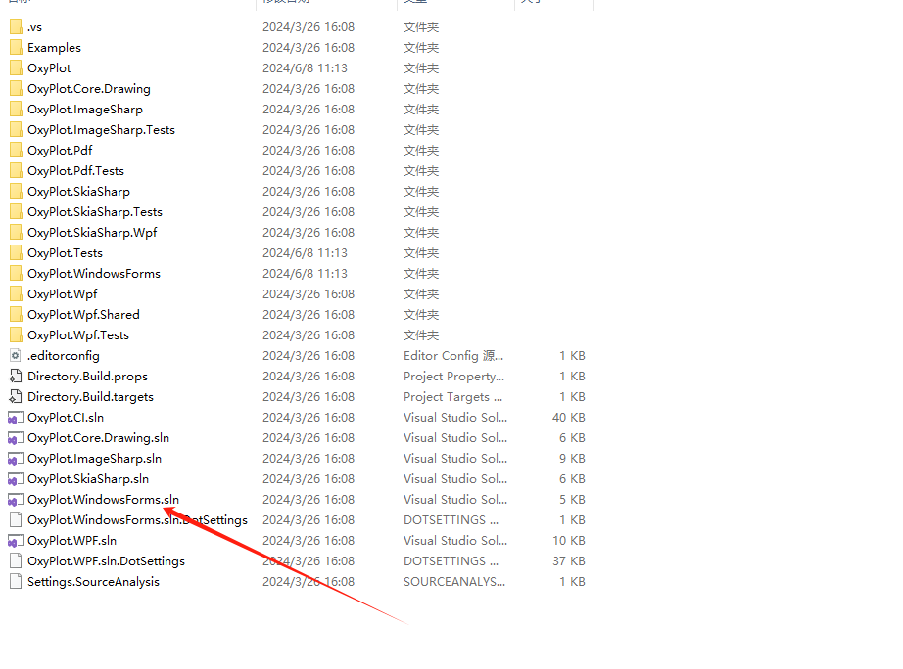903x669 pixels.
Task: Click the OxyPlot.WindowsForms folder icon
Action: tap(16, 274)
